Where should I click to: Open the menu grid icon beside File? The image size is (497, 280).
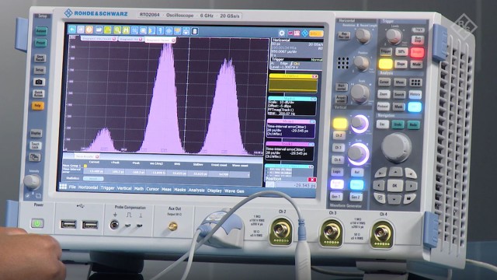coord(63,187)
